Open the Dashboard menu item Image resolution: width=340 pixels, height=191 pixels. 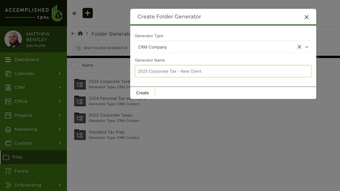pyautogui.click(x=27, y=60)
